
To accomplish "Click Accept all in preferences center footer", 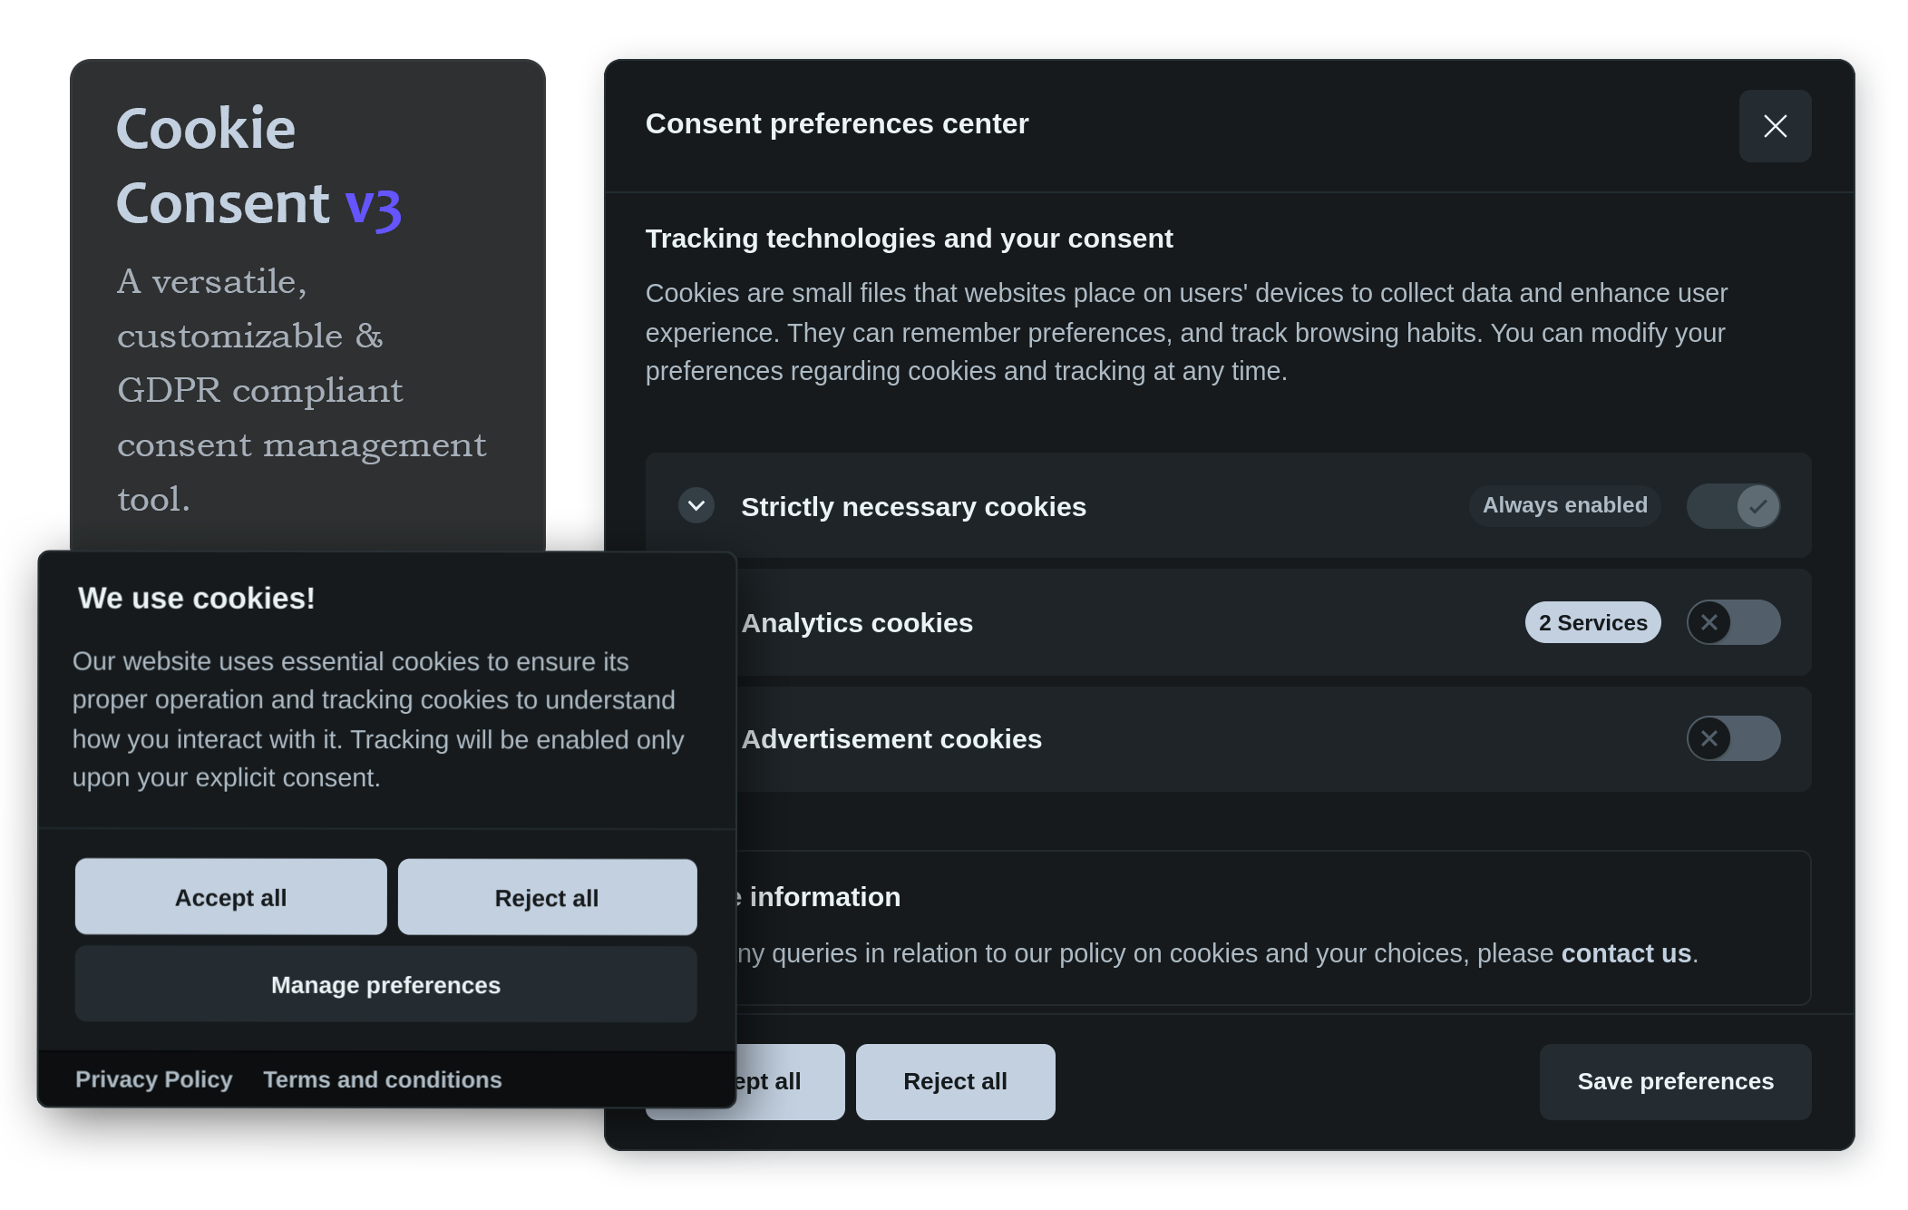I will 791,1081.
